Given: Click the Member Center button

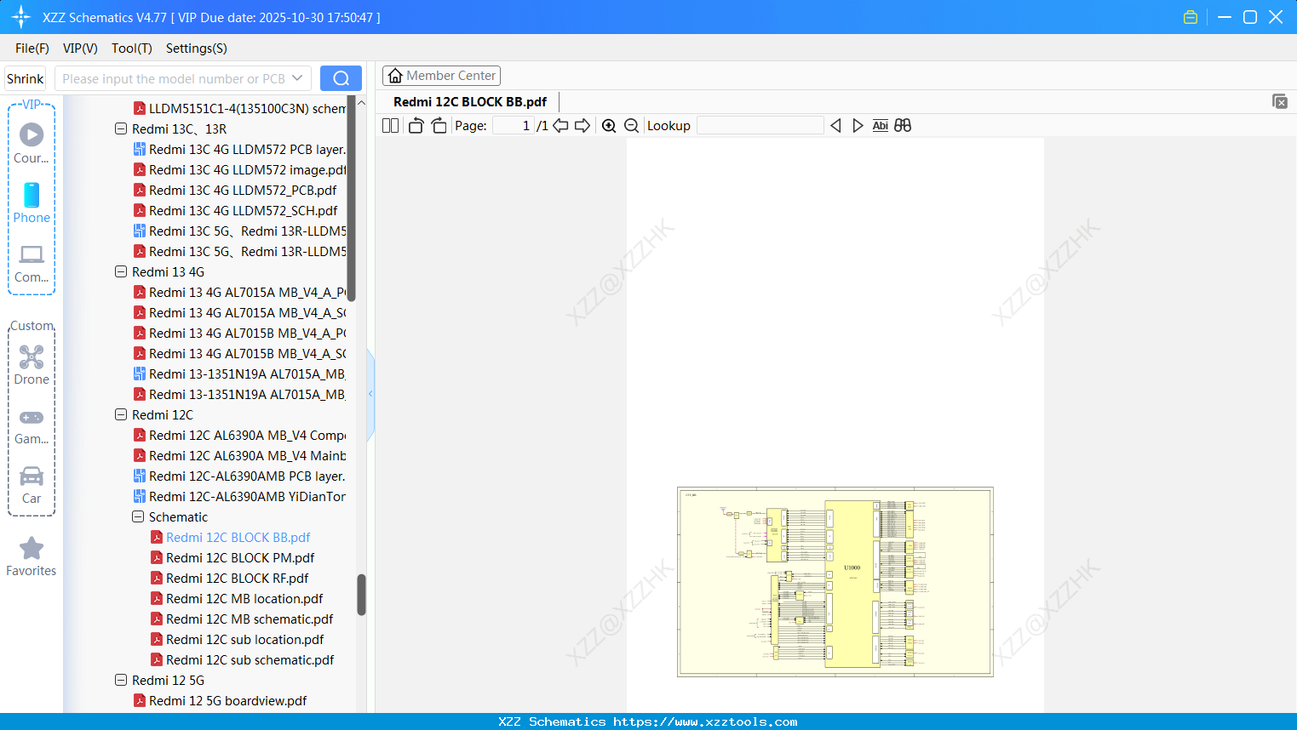Looking at the screenshot, I should point(441,75).
